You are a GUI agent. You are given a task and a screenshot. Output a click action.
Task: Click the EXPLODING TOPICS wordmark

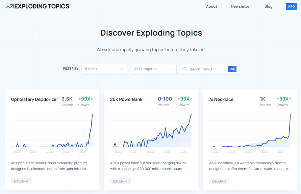coord(42,6)
